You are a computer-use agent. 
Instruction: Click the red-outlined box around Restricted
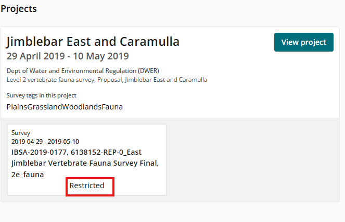(x=90, y=187)
